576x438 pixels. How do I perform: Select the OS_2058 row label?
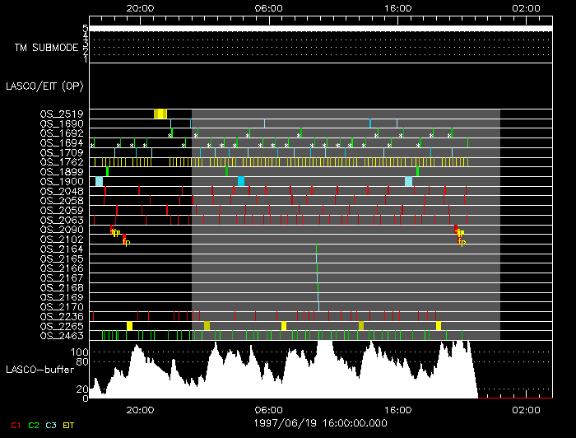point(62,201)
